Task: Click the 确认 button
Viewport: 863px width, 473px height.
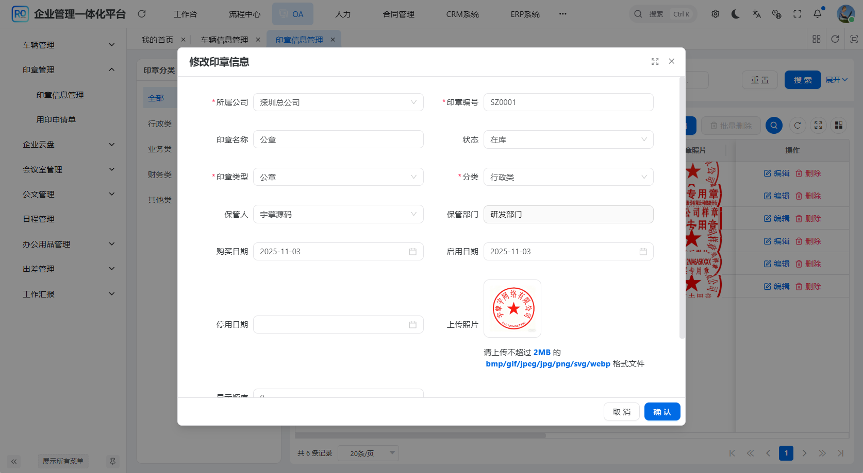Action: tap(662, 412)
